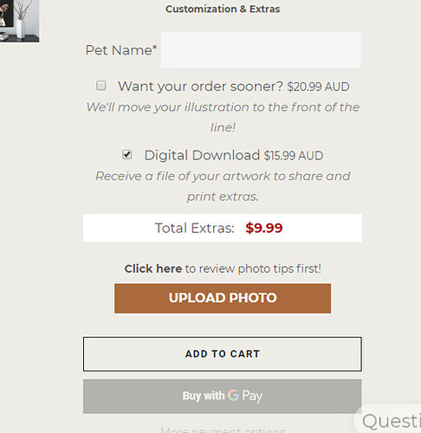
Task: Click the ADD TO CART button
Action: pyautogui.click(x=223, y=354)
